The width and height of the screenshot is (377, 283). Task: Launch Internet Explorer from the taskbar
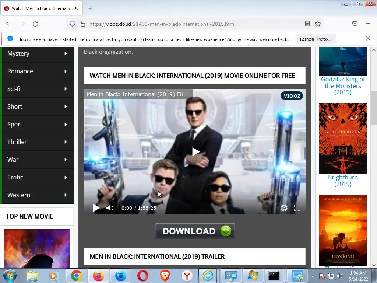pos(208,276)
